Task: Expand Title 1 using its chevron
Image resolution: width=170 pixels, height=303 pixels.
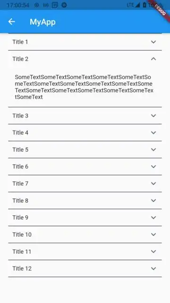Action: (x=153, y=42)
